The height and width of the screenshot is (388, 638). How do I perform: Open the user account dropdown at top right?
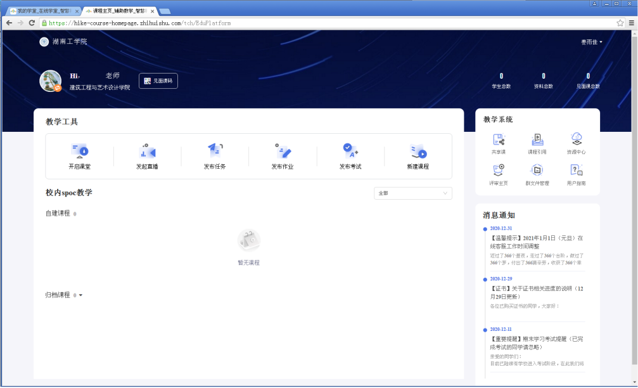click(x=592, y=42)
